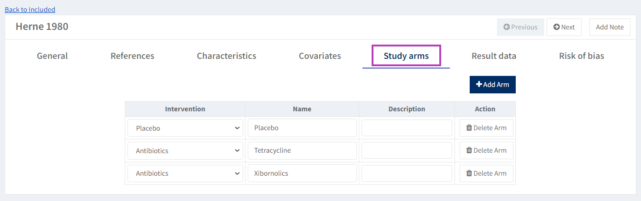Open the References tab

(x=132, y=56)
